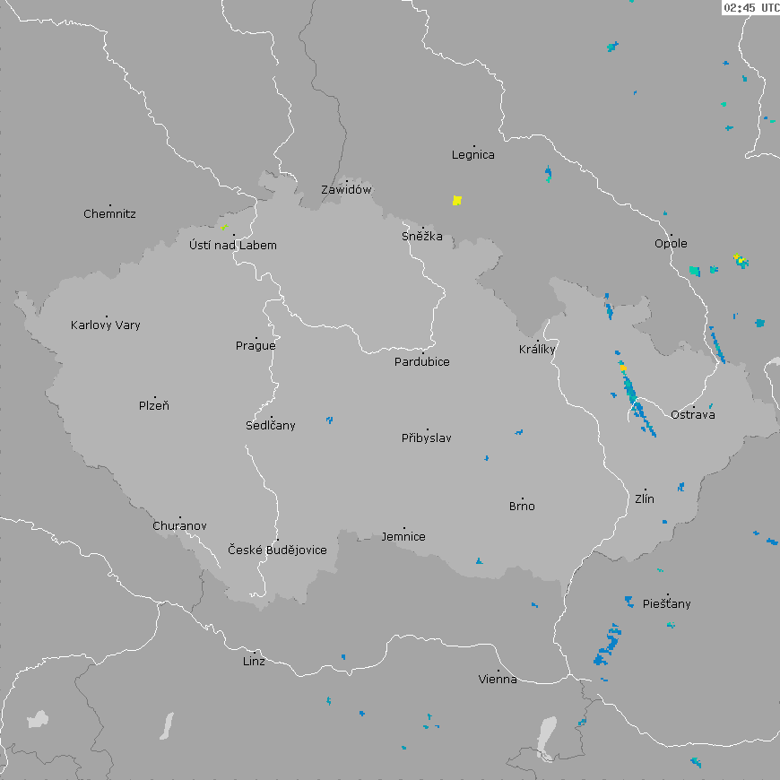The width and height of the screenshot is (780, 780).
Task: Click the 02:45 UTC timestamp
Action: coord(751,7)
